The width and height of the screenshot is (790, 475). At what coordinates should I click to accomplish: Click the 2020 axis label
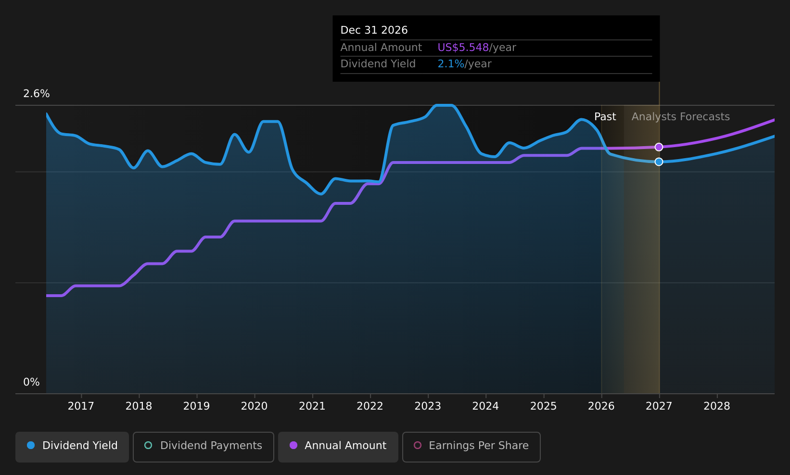pos(254,406)
